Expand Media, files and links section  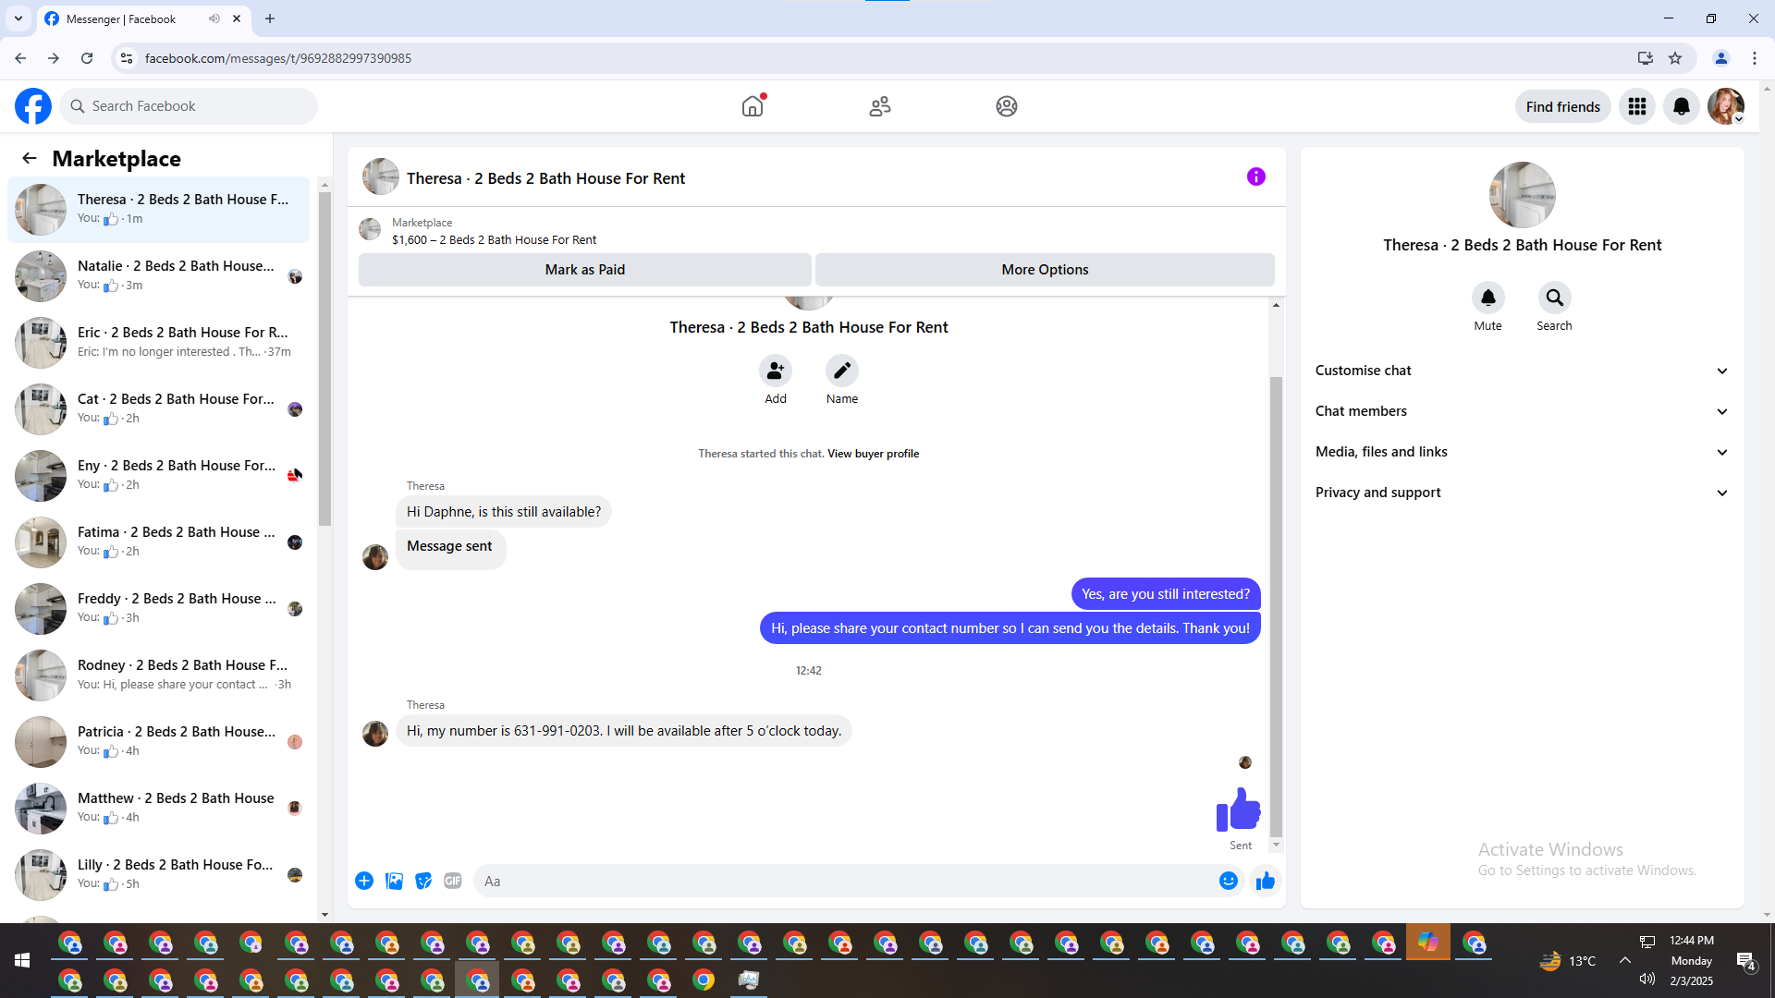1522,452
